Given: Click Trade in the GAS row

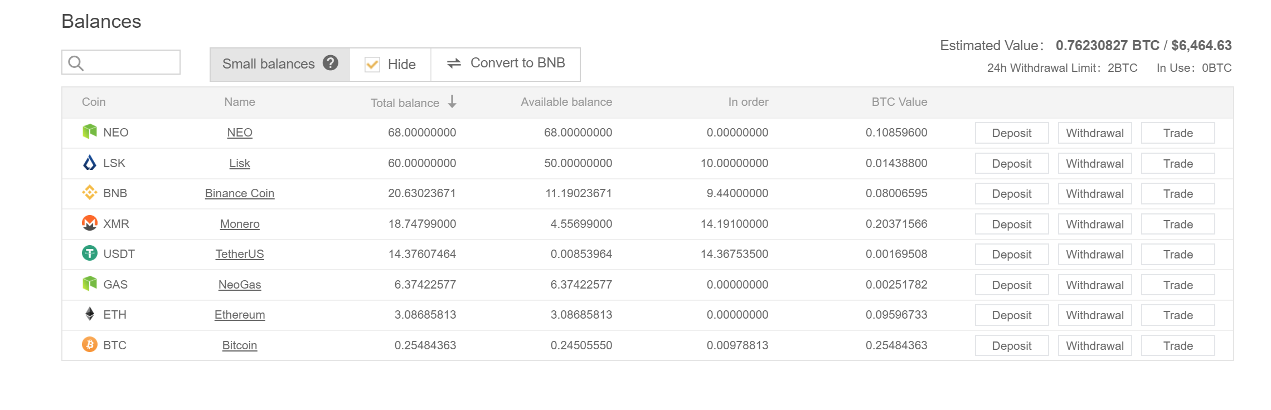Looking at the screenshot, I should pyautogui.click(x=1178, y=285).
